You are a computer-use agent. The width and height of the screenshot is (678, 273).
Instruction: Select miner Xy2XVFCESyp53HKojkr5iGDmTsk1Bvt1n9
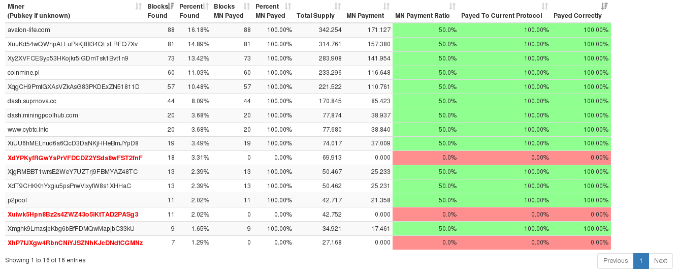click(68, 58)
